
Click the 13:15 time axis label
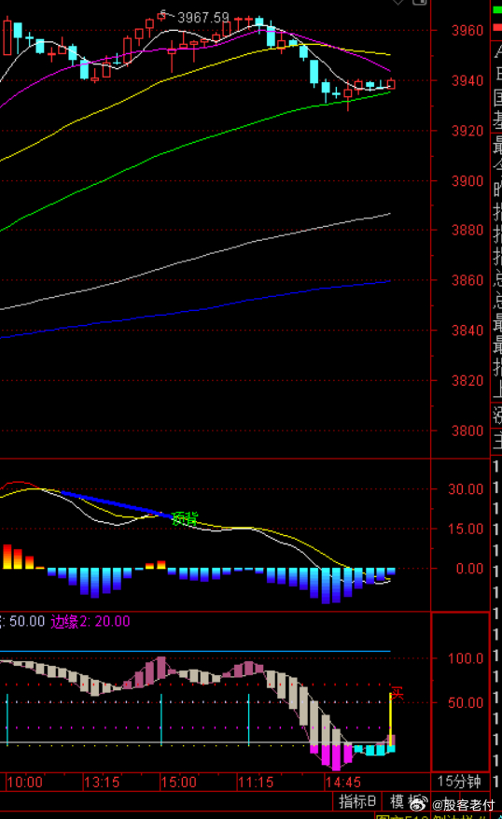(102, 783)
